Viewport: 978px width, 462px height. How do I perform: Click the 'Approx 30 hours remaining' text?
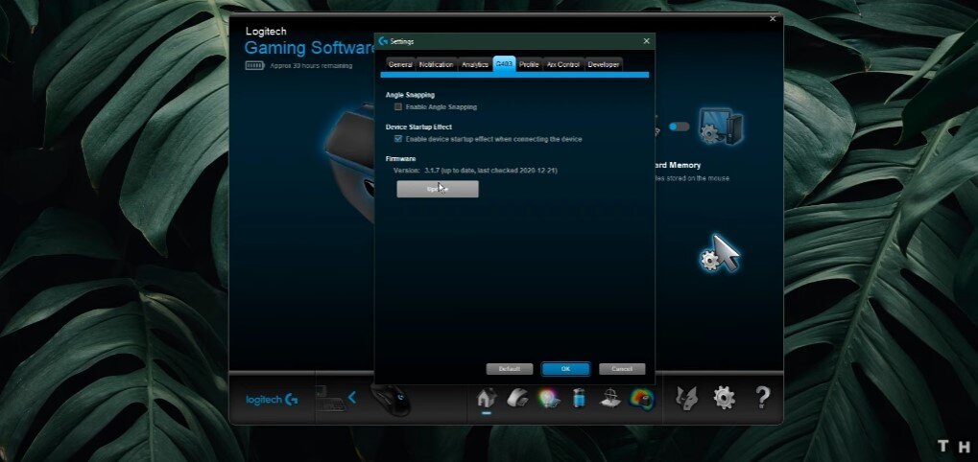tap(311, 65)
